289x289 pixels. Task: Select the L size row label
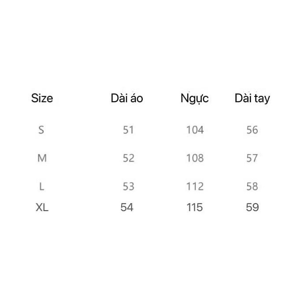[42, 186]
